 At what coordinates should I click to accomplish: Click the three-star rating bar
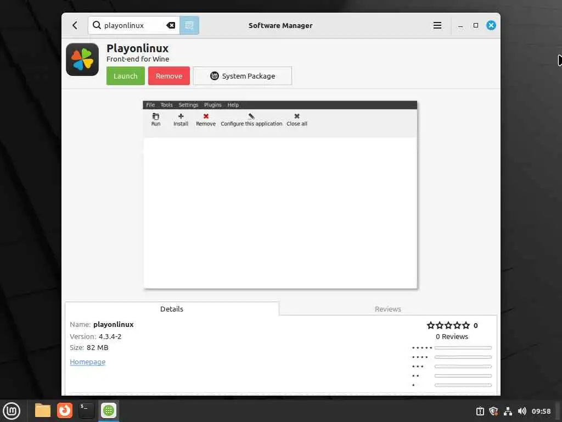pyautogui.click(x=463, y=367)
